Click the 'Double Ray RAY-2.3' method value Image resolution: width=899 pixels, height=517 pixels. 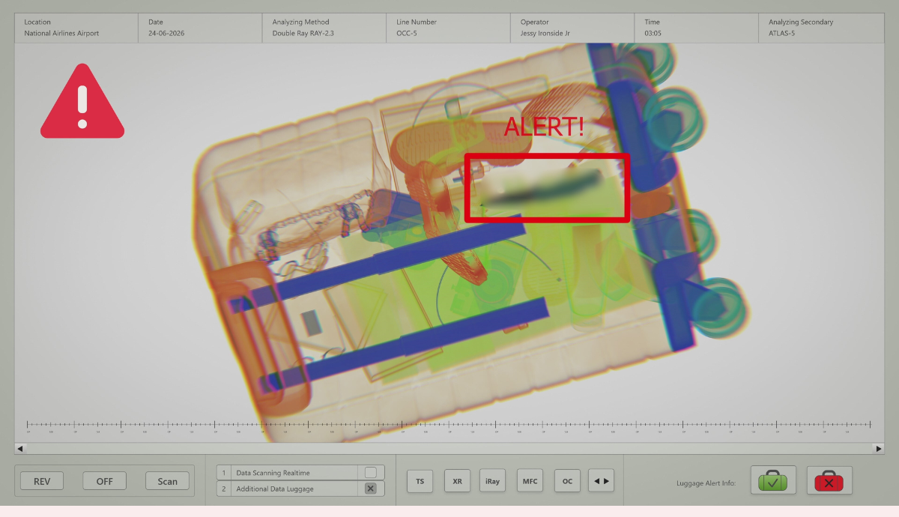point(303,34)
